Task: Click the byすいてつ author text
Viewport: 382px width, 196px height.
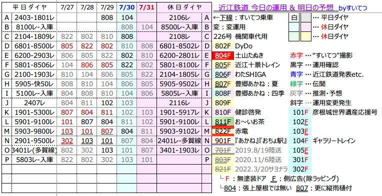Action: (353, 8)
